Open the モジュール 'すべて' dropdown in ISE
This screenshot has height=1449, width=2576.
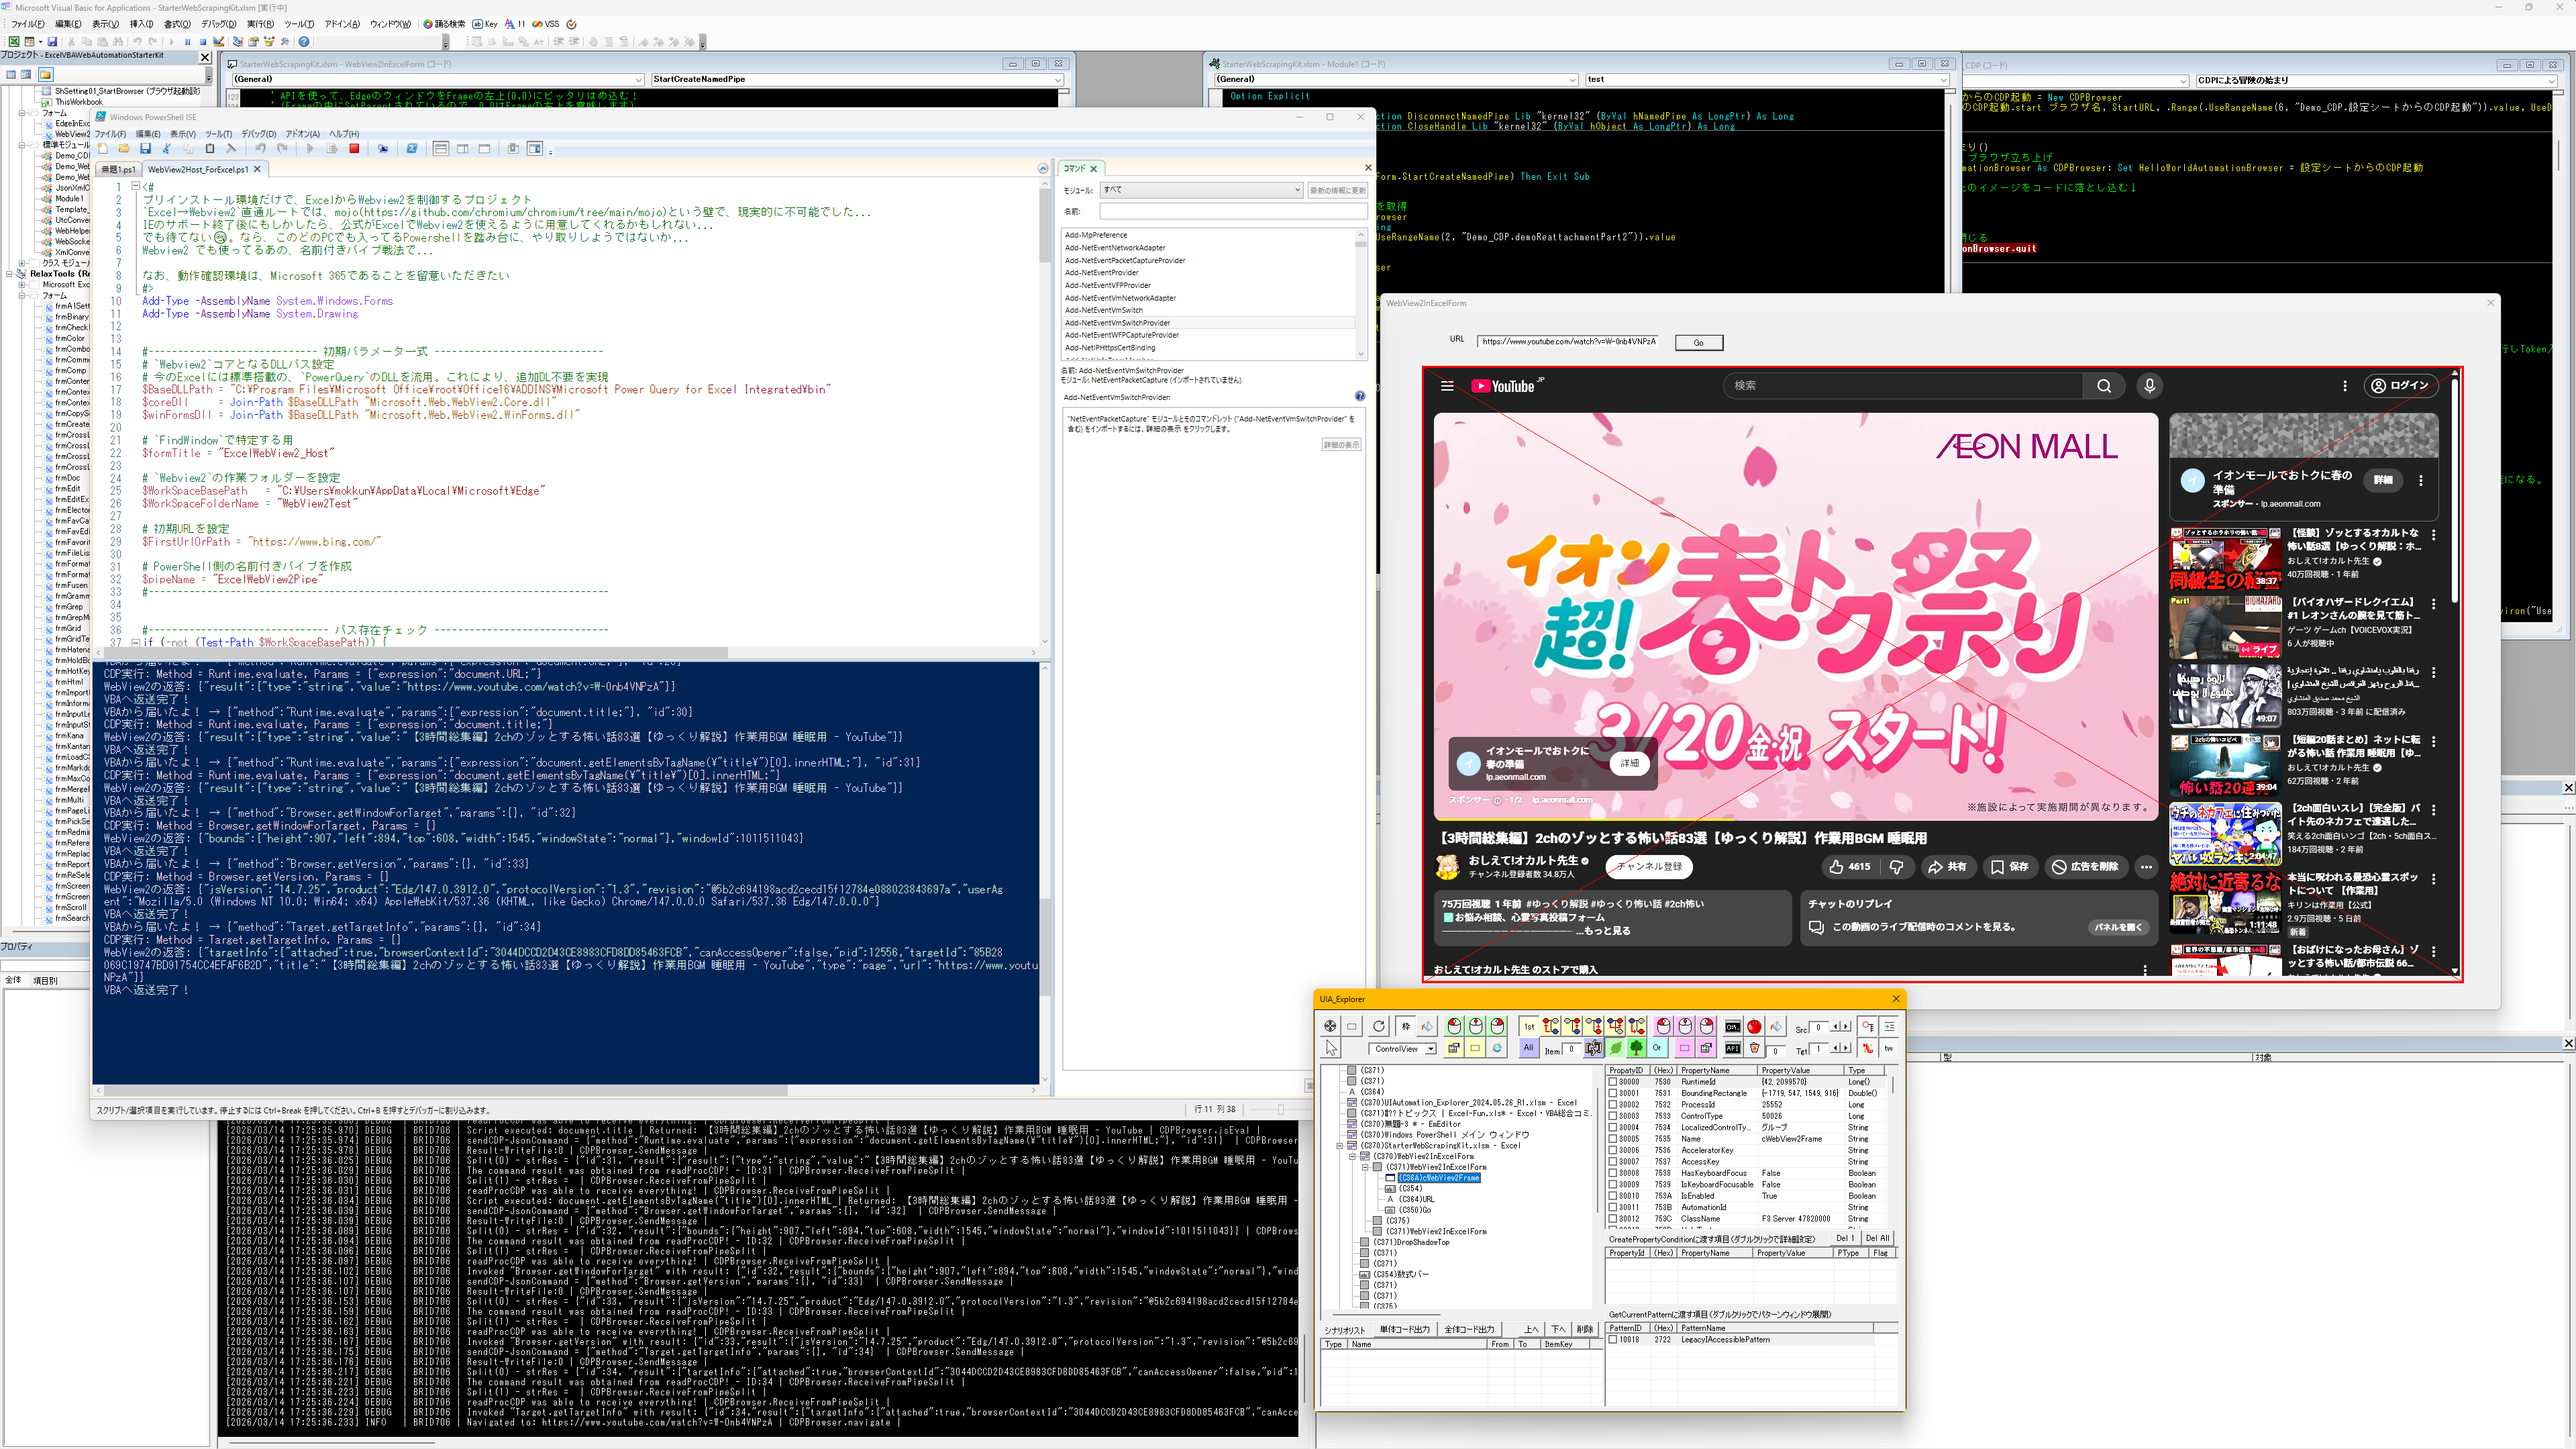click(x=1201, y=190)
